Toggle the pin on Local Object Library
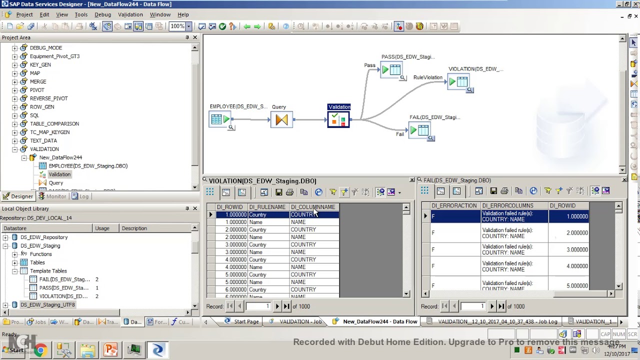The height and width of the screenshot is (360, 640). pyautogui.click(x=187, y=208)
